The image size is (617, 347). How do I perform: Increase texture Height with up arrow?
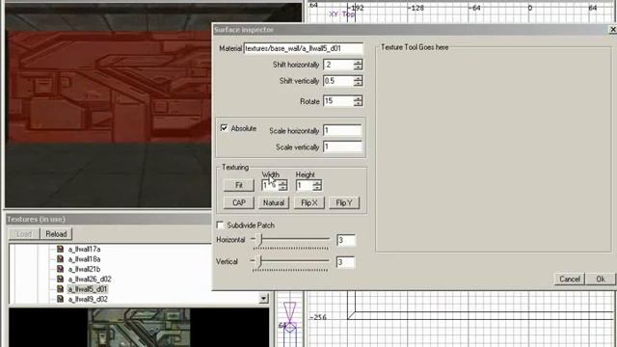click(317, 182)
